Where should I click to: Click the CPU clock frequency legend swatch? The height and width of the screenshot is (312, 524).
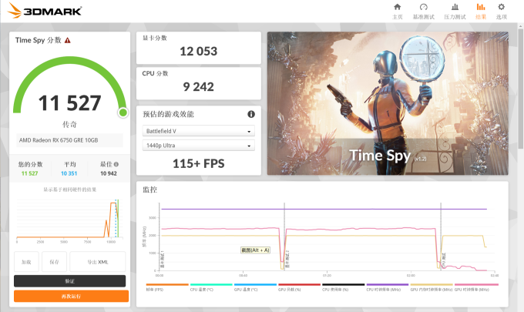[388, 284]
